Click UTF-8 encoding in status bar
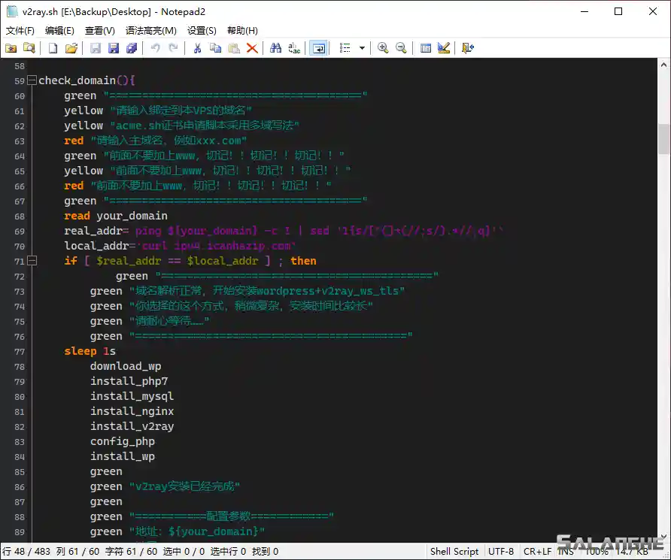Image resolution: width=671 pixels, height=560 pixels. [501, 551]
